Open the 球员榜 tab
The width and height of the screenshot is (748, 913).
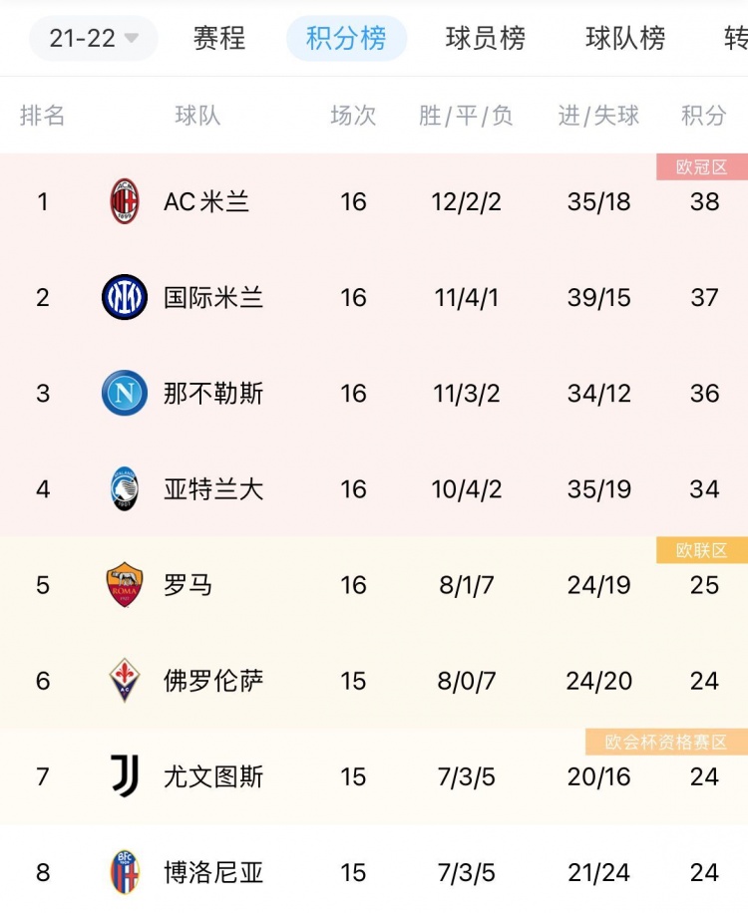point(486,39)
